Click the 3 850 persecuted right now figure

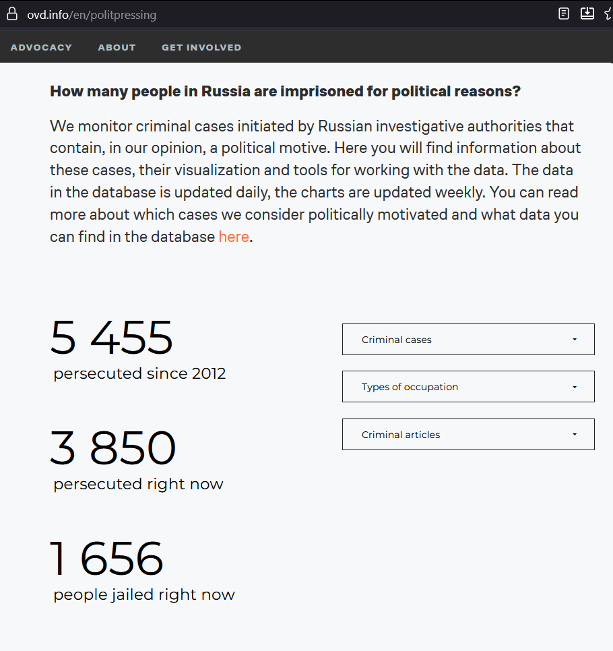pos(113,448)
